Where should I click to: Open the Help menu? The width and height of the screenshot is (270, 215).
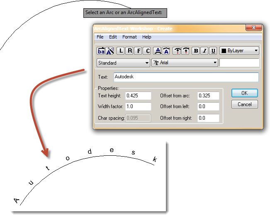(147, 37)
